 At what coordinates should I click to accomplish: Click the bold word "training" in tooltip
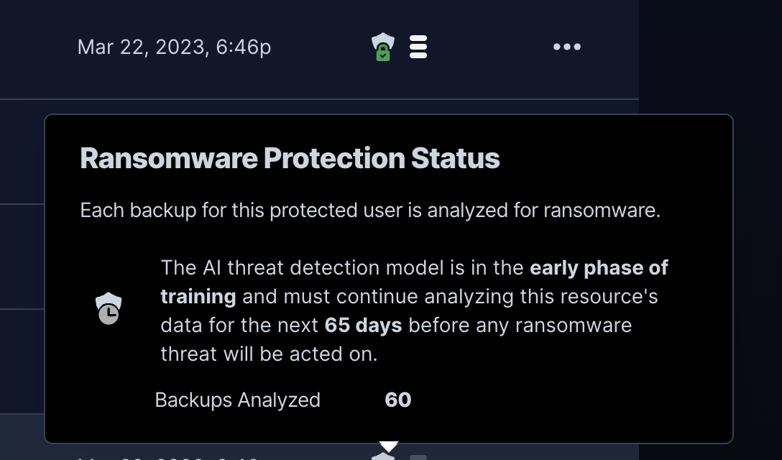click(198, 297)
